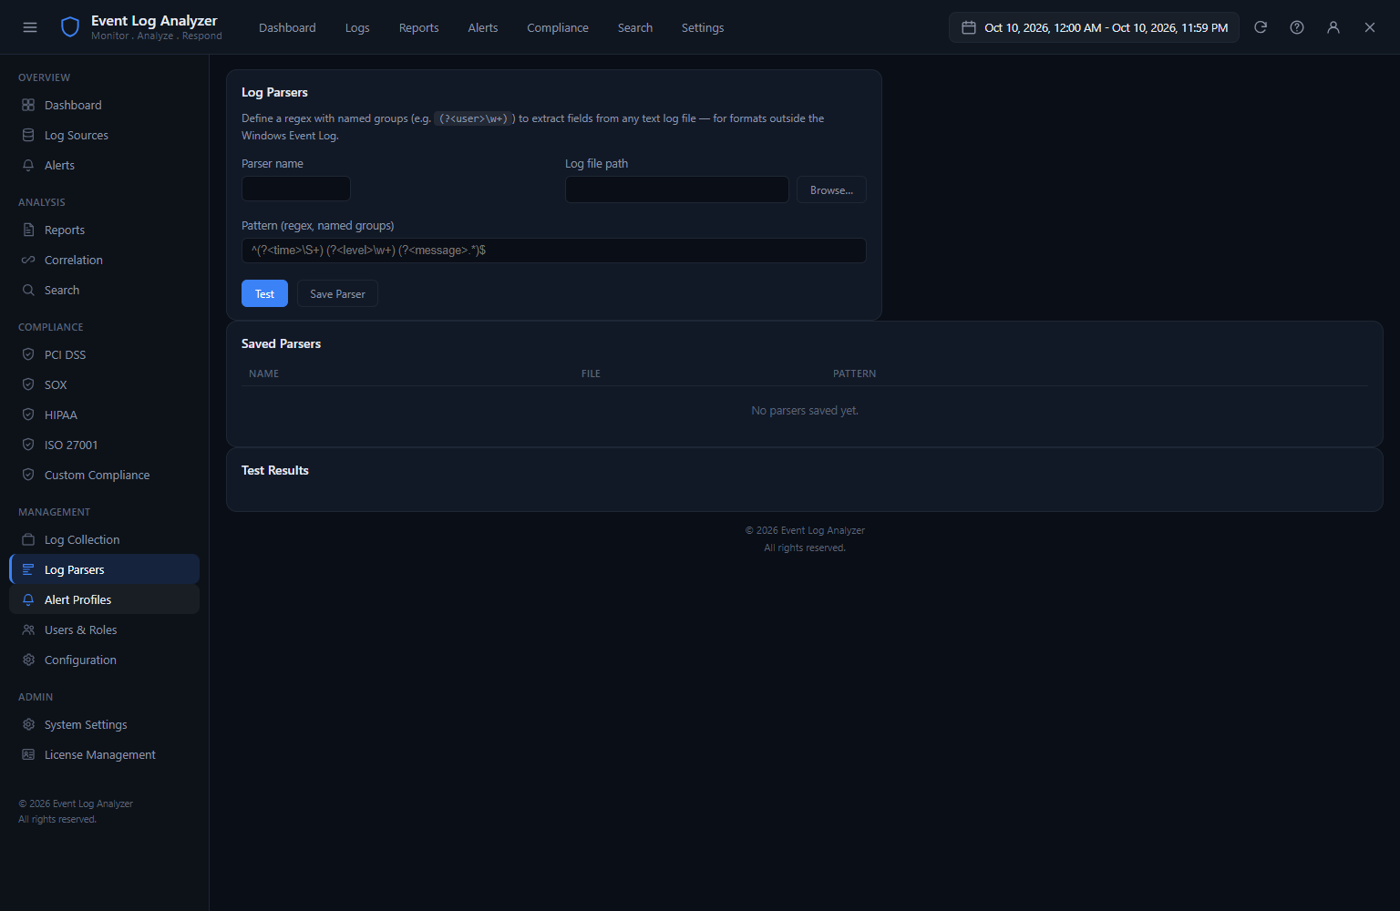
Task: Click the Event Log Analyzer shield logo
Action: [x=70, y=27]
